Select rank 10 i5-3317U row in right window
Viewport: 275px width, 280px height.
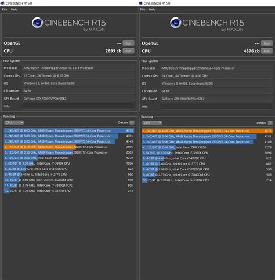[207, 180]
